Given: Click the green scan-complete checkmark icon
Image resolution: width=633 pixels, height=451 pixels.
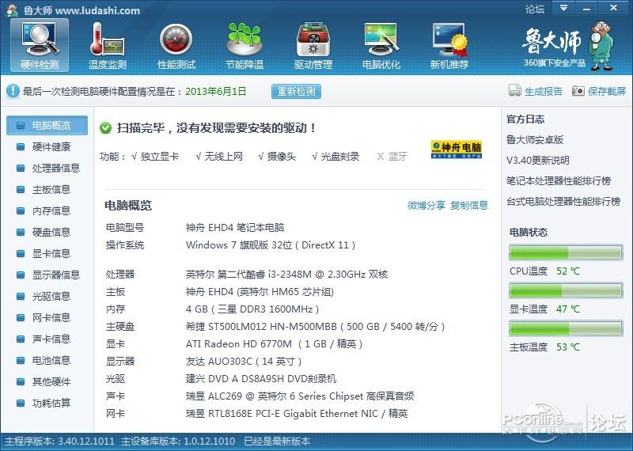Looking at the screenshot, I should click(105, 128).
